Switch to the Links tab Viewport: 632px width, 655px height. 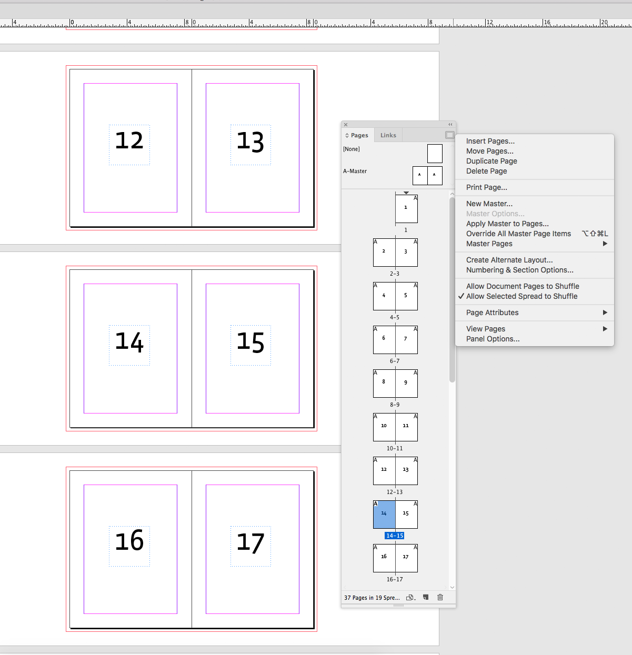tap(388, 135)
